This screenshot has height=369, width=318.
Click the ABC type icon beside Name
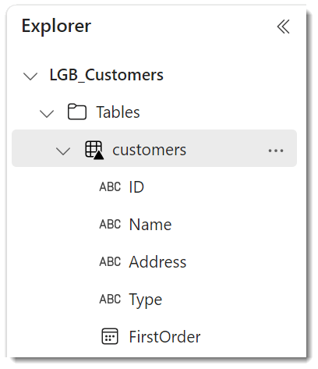(110, 224)
